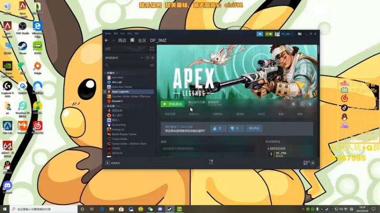Click the library search field
The height and width of the screenshot is (213, 380).
pyautogui.click(x=127, y=65)
